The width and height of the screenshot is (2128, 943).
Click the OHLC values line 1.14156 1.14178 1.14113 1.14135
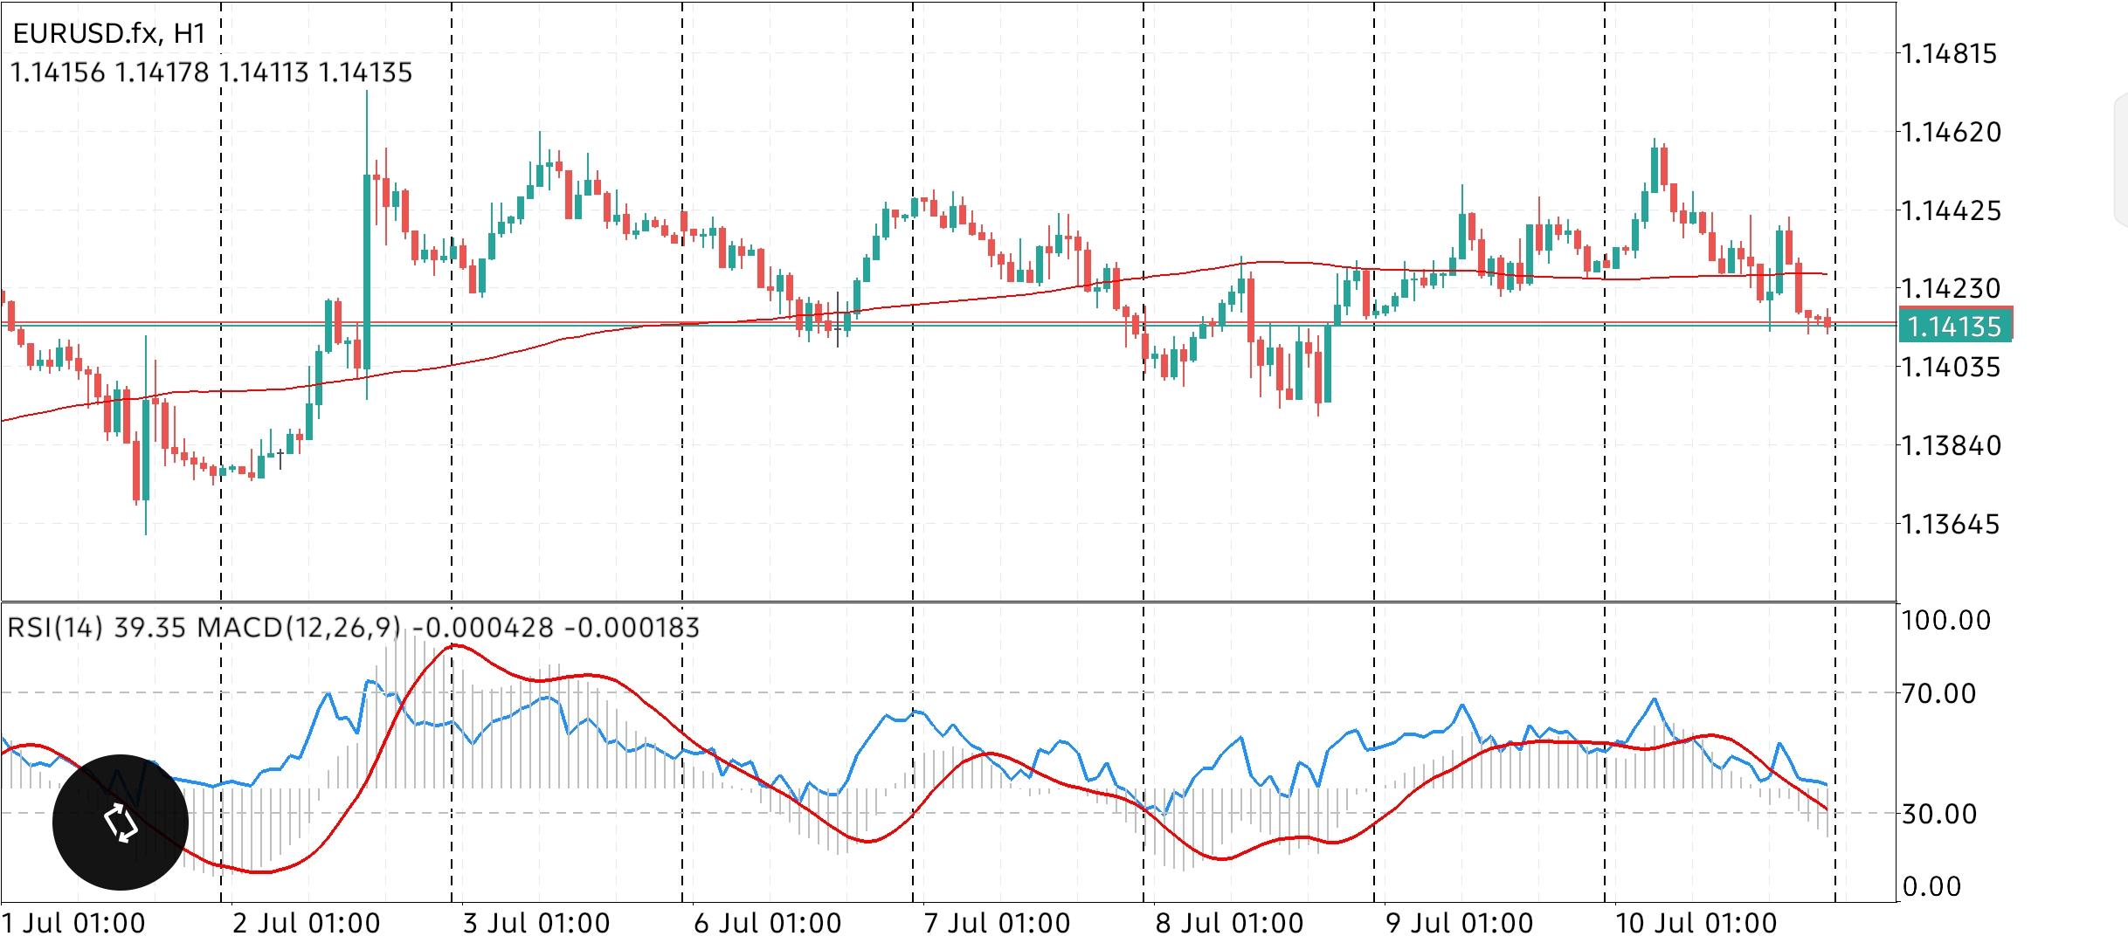point(211,72)
